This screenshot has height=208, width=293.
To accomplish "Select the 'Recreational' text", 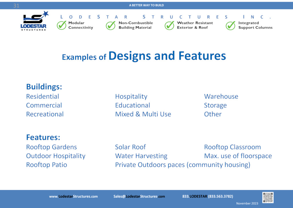I will (45, 114).
